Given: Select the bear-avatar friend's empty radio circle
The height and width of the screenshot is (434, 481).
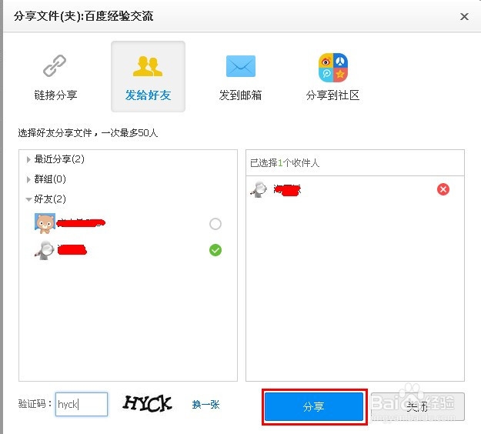Looking at the screenshot, I should pos(215,224).
